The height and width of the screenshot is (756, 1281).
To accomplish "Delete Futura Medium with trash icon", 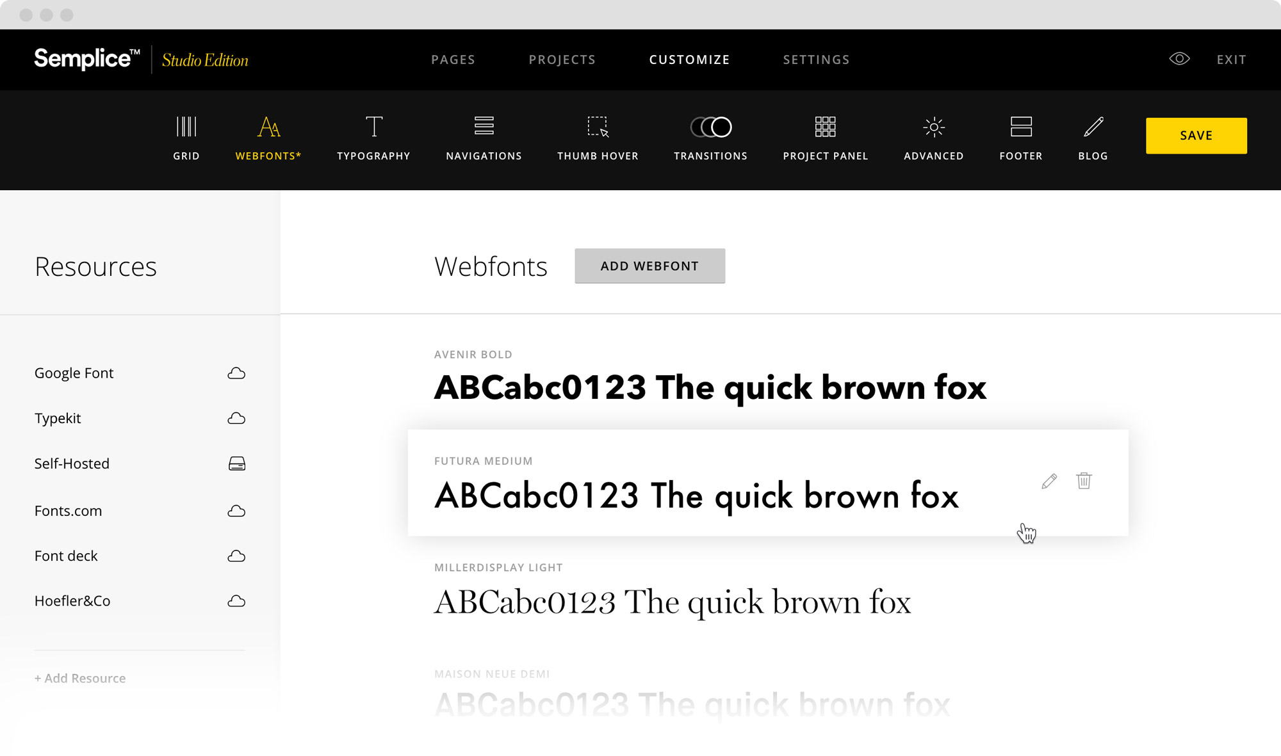I will click(1084, 481).
